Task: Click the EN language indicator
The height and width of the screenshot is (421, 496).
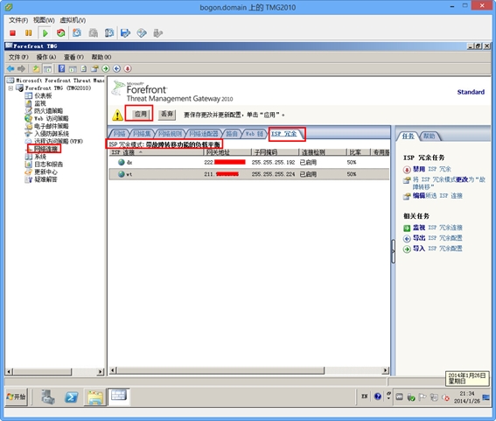Action: click(365, 396)
